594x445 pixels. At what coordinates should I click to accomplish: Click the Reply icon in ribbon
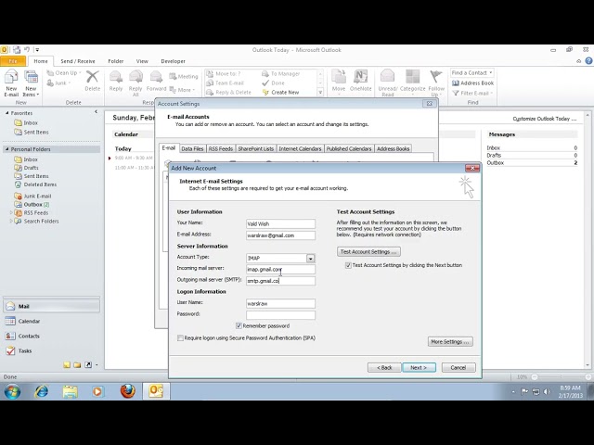pos(116,81)
